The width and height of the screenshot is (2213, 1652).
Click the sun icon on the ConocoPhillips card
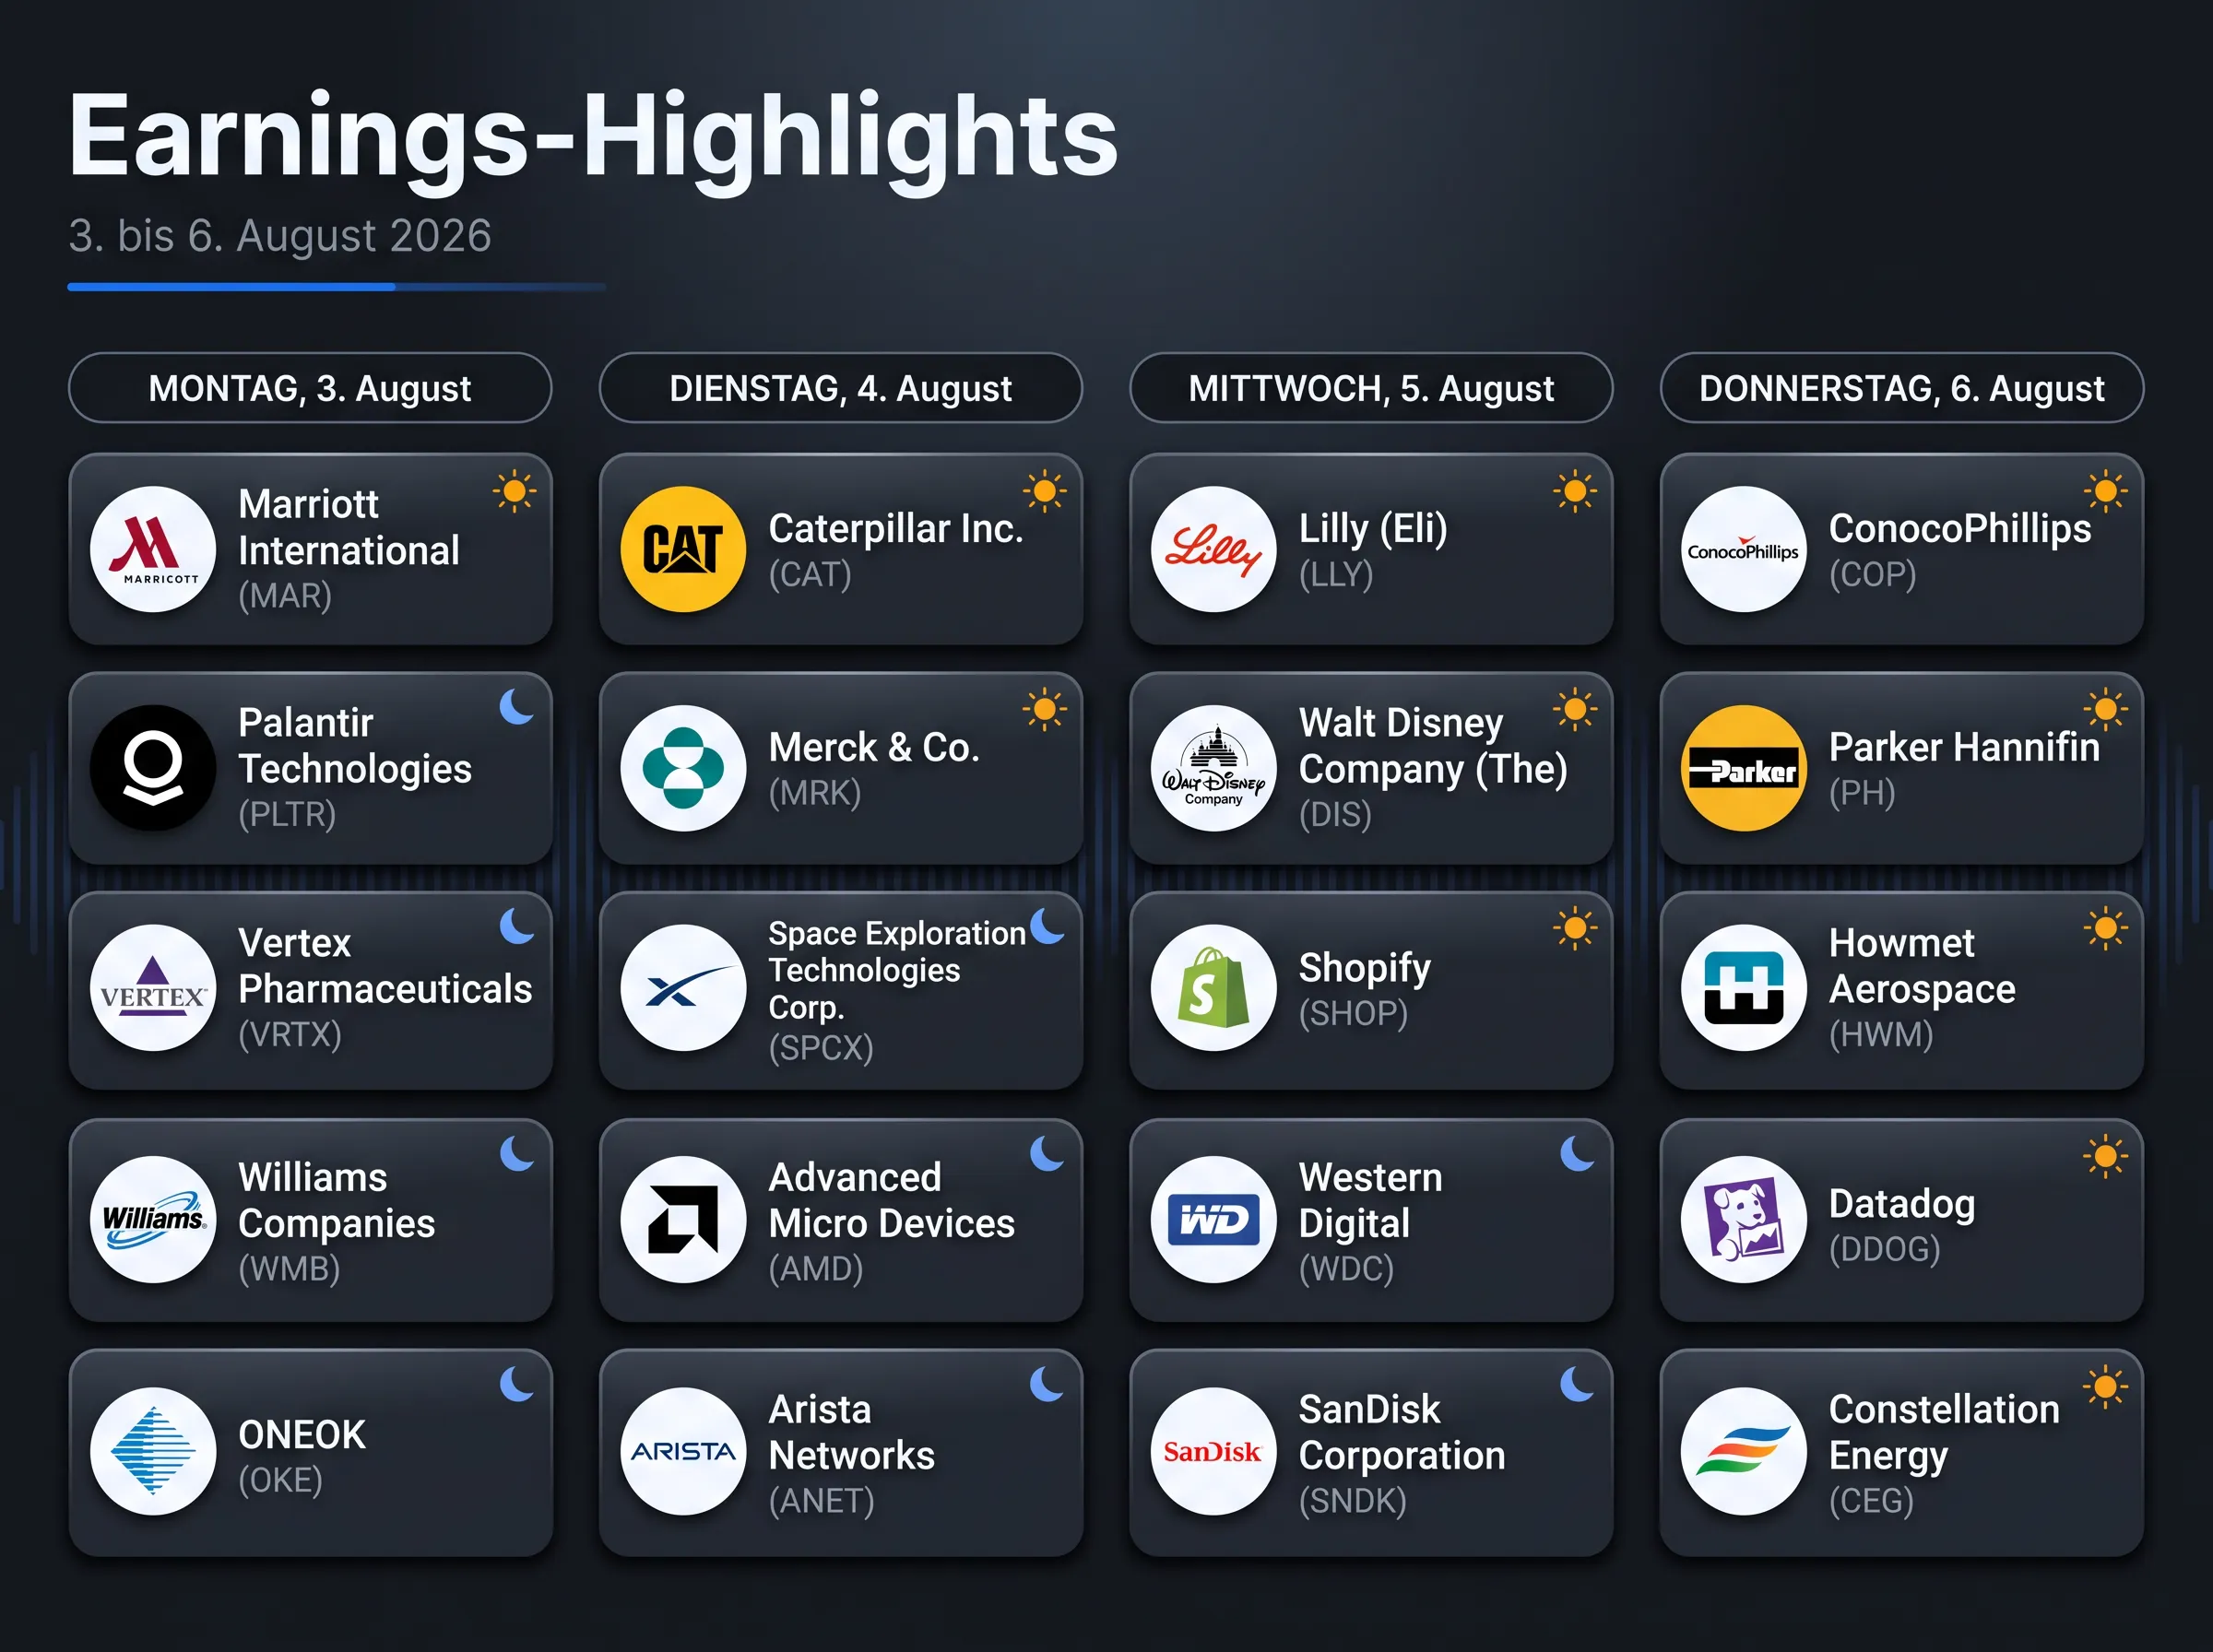(2105, 491)
